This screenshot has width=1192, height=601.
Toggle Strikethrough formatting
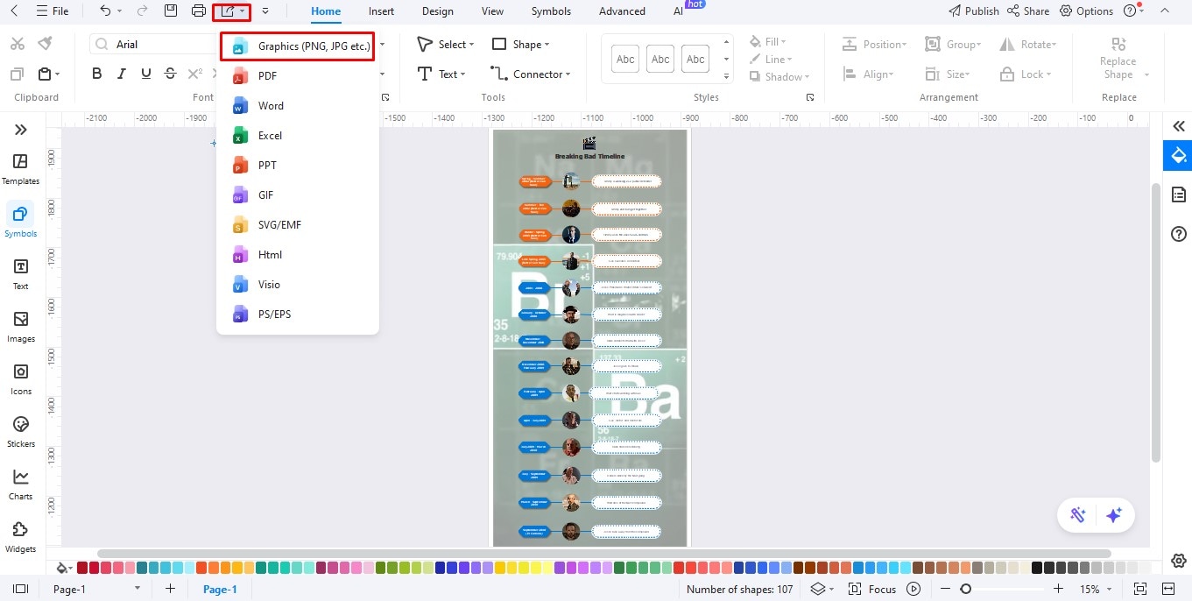(x=171, y=74)
